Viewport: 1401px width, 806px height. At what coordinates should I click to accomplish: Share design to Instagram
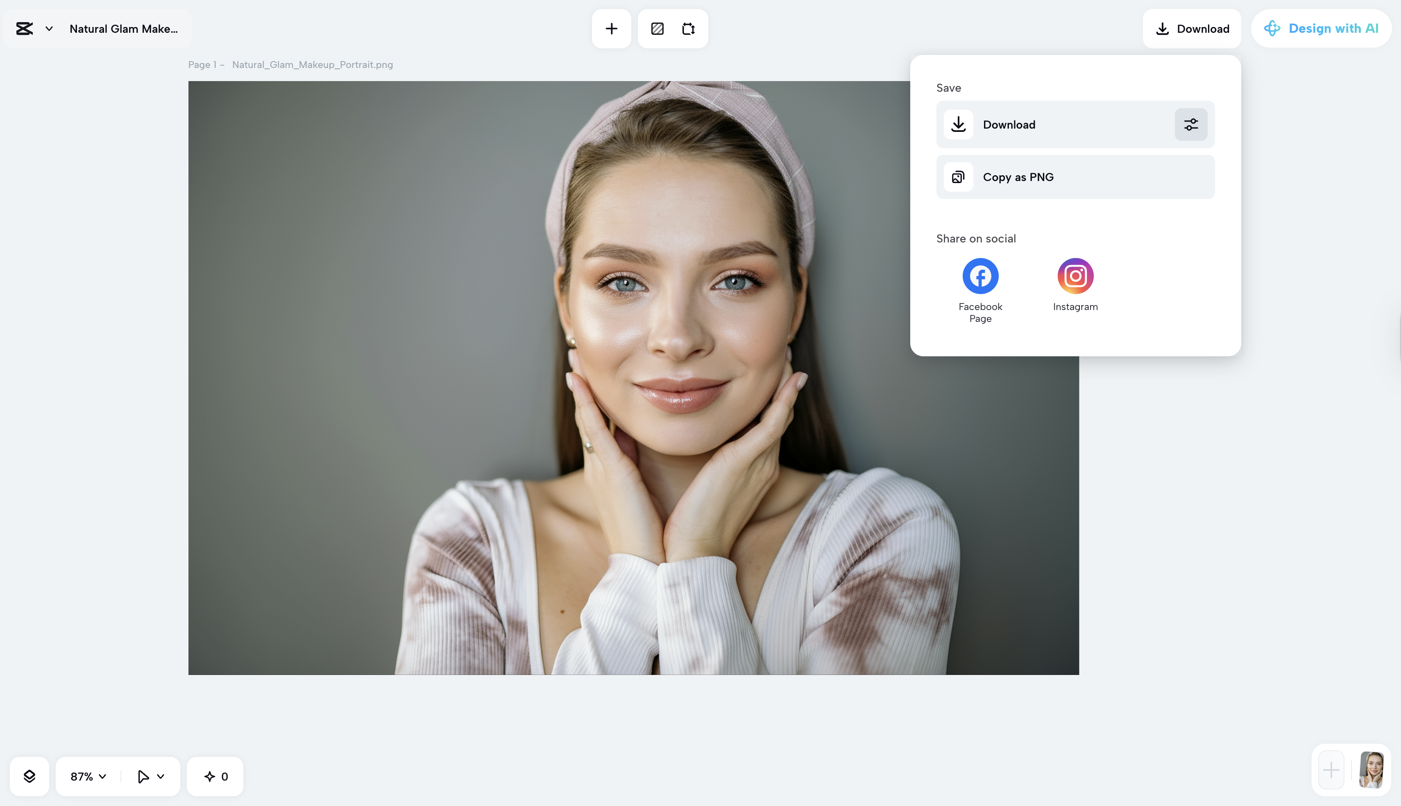pos(1075,275)
